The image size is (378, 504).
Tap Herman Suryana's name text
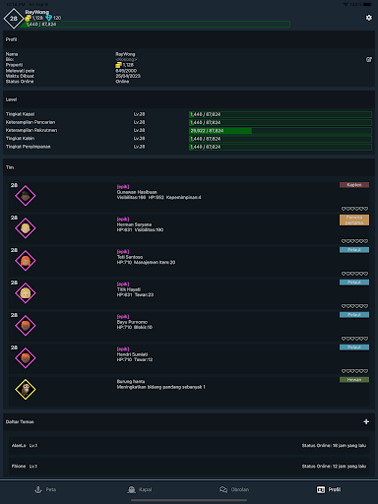(134, 224)
